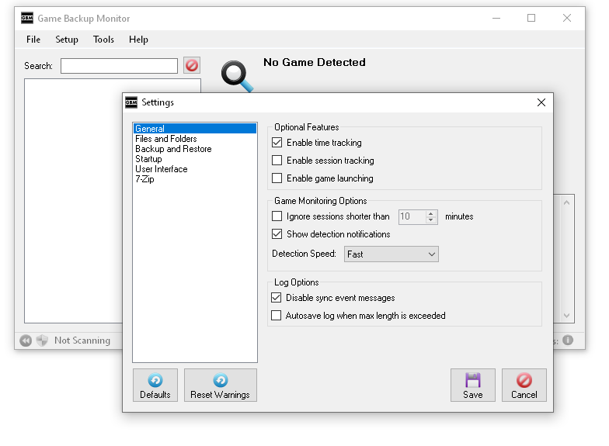Image resolution: width=609 pixels, height=446 pixels.
Task: Minimize the Game Backup Monitor window
Action: (496, 18)
